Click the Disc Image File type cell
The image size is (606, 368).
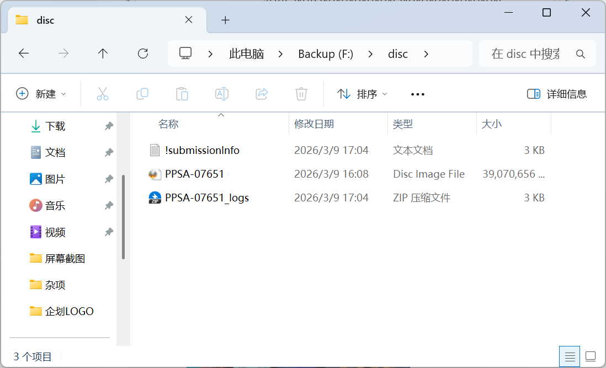pos(429,174)
